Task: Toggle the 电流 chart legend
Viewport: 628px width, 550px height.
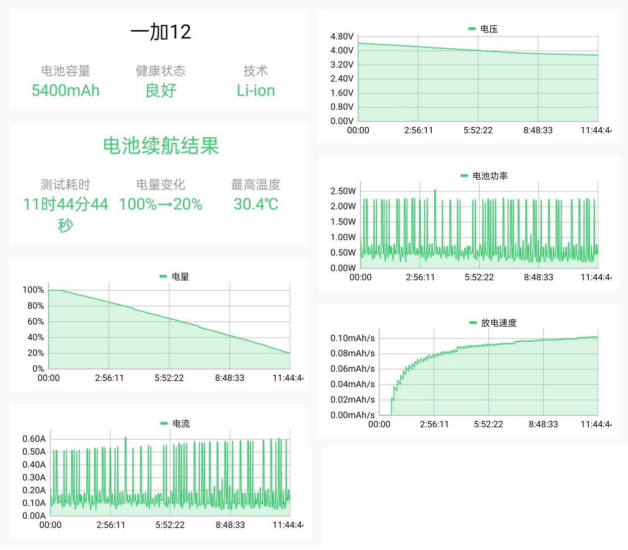Action: click(175, 424)
